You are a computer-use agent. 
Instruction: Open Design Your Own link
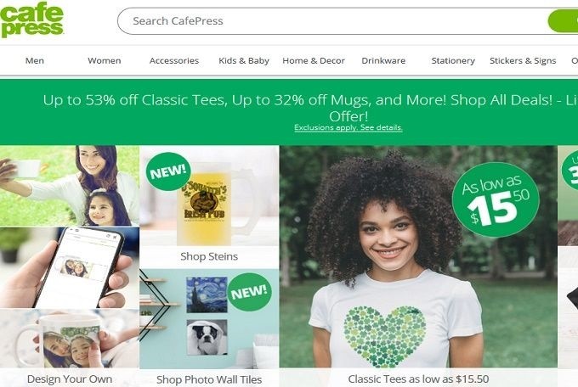70,379
